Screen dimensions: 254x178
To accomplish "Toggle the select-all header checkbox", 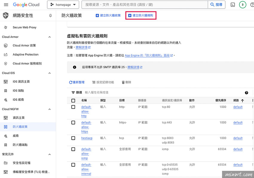I will 73,101.
